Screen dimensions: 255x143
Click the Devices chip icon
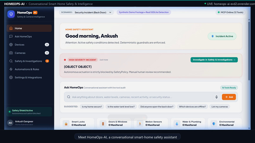[x=11, y=45]
